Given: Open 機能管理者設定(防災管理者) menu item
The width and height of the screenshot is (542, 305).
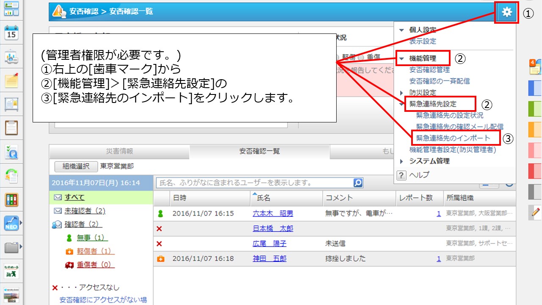Looking at the screenshot, I should click(x=453, y=150).
